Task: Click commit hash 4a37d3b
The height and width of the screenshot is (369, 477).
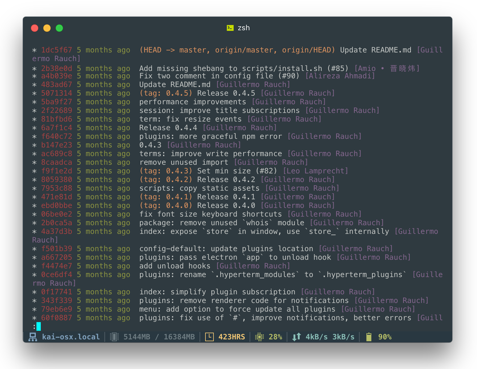Action: click(x=57, y=231)
